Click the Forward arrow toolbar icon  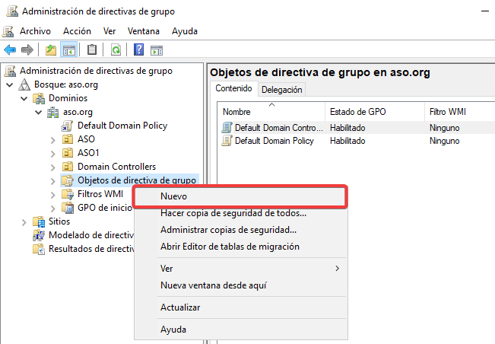click(27, 49)
